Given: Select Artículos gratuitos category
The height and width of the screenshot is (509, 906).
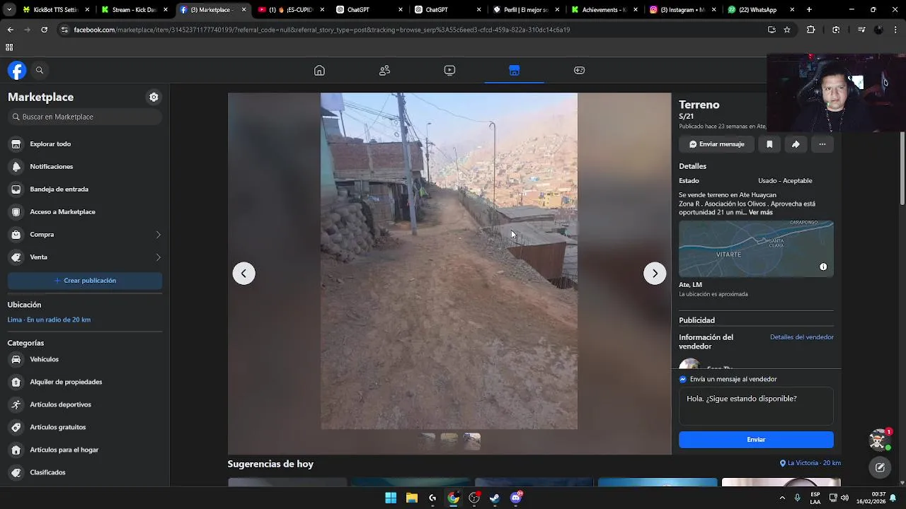Looking at the screenshot, I should [85, 427].
